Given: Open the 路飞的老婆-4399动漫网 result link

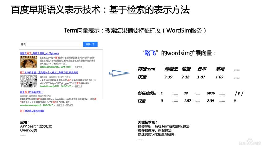Looking at the screenshot, I should coord(32,111).
